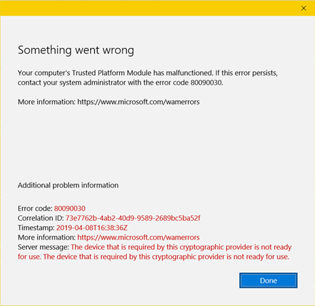The width and height of the screenshot is (315, 306).
Task: Open the red wamerrors link near the bottom
Action: point(138,238)
